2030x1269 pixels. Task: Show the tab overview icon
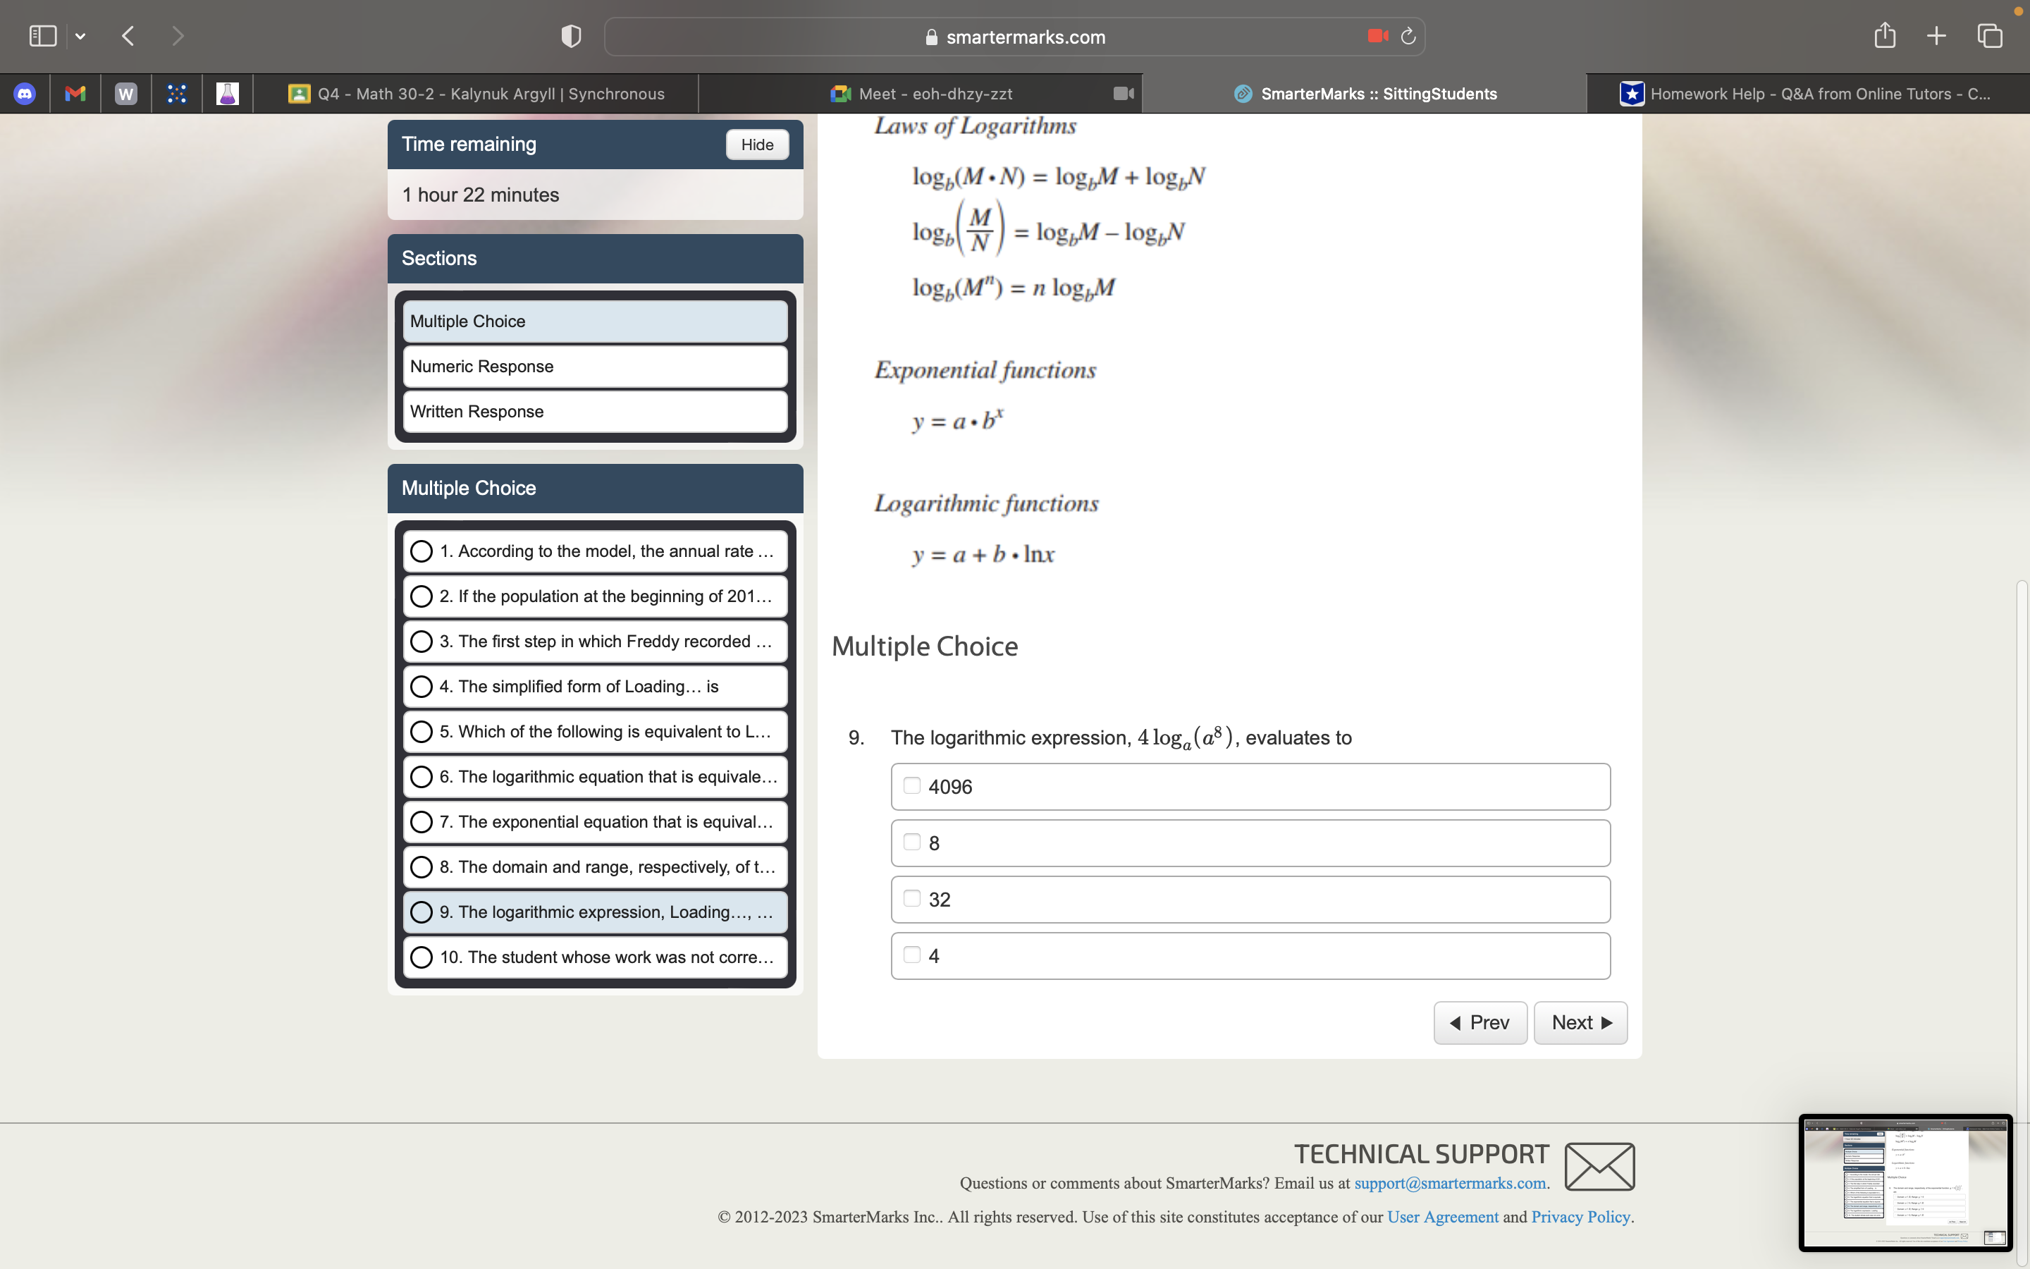(1989, 36)
